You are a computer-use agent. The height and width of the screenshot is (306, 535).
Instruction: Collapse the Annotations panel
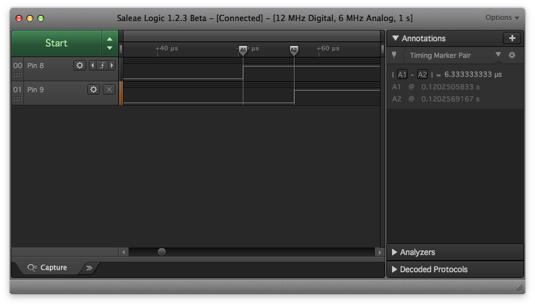click(x=396, y=38)
